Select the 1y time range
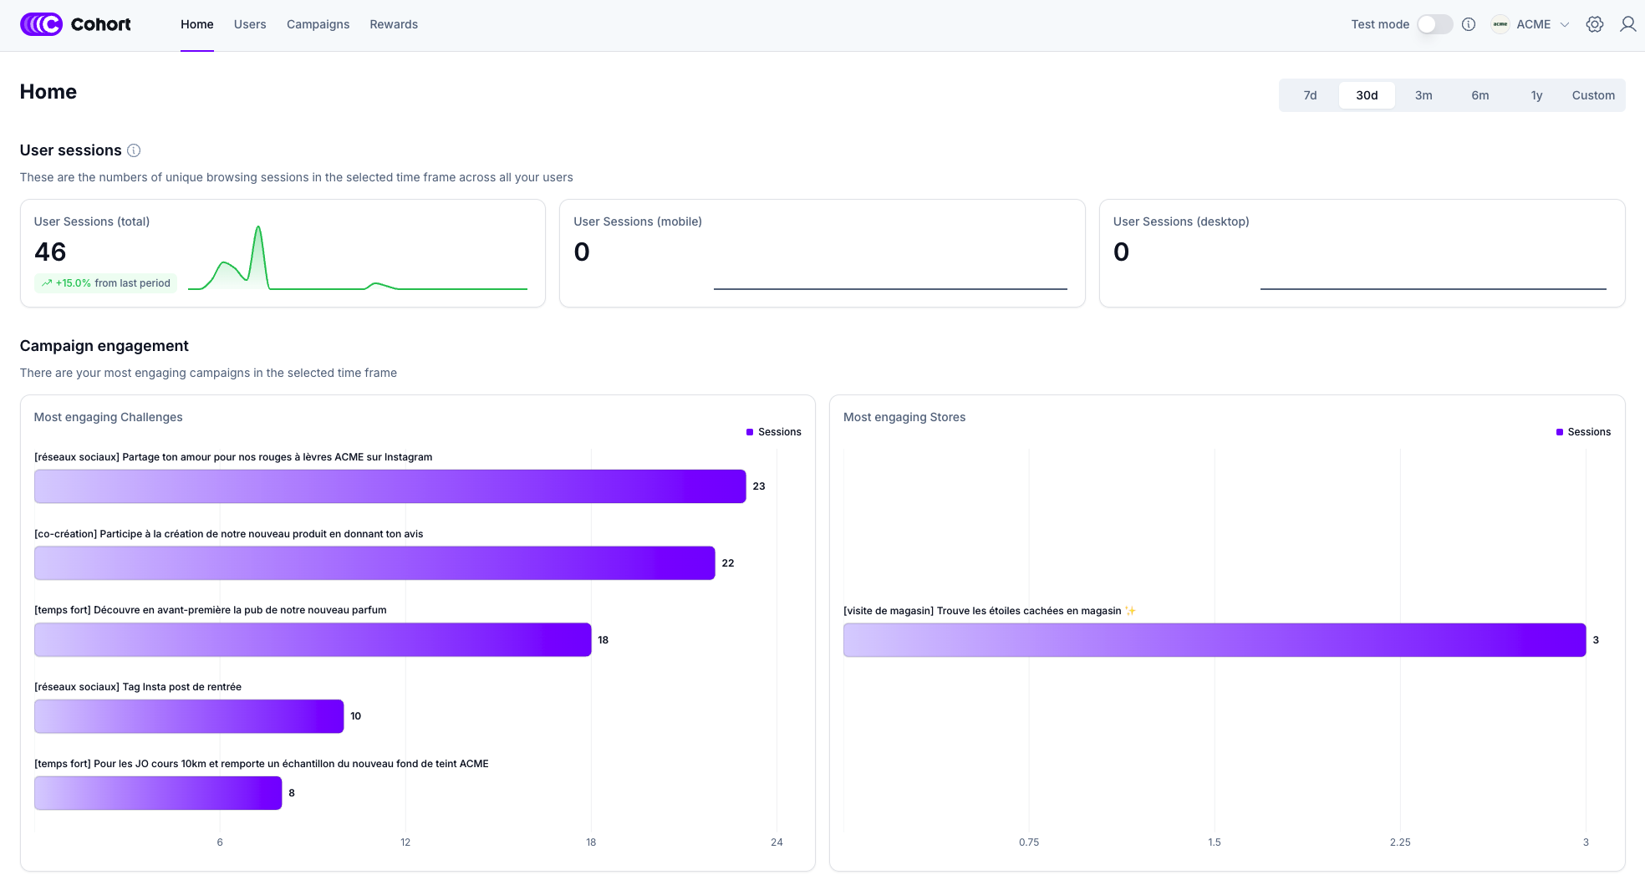Viewport: 1645px width, 880px height. click(1536, 95)
